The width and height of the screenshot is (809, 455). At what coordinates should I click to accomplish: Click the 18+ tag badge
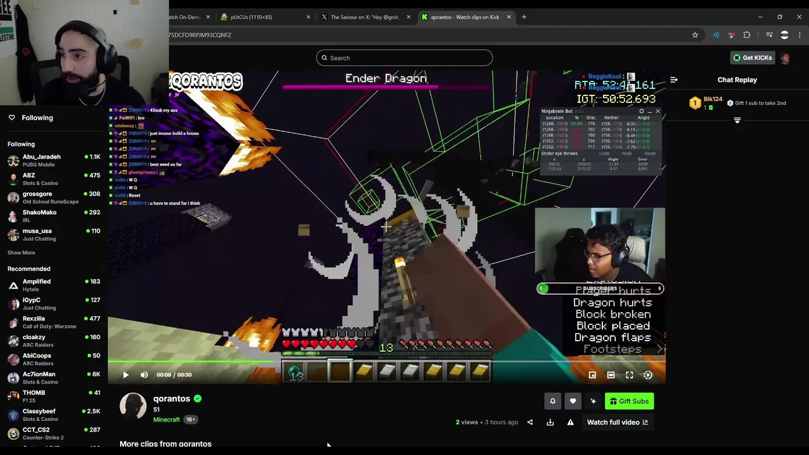(190, 420)
